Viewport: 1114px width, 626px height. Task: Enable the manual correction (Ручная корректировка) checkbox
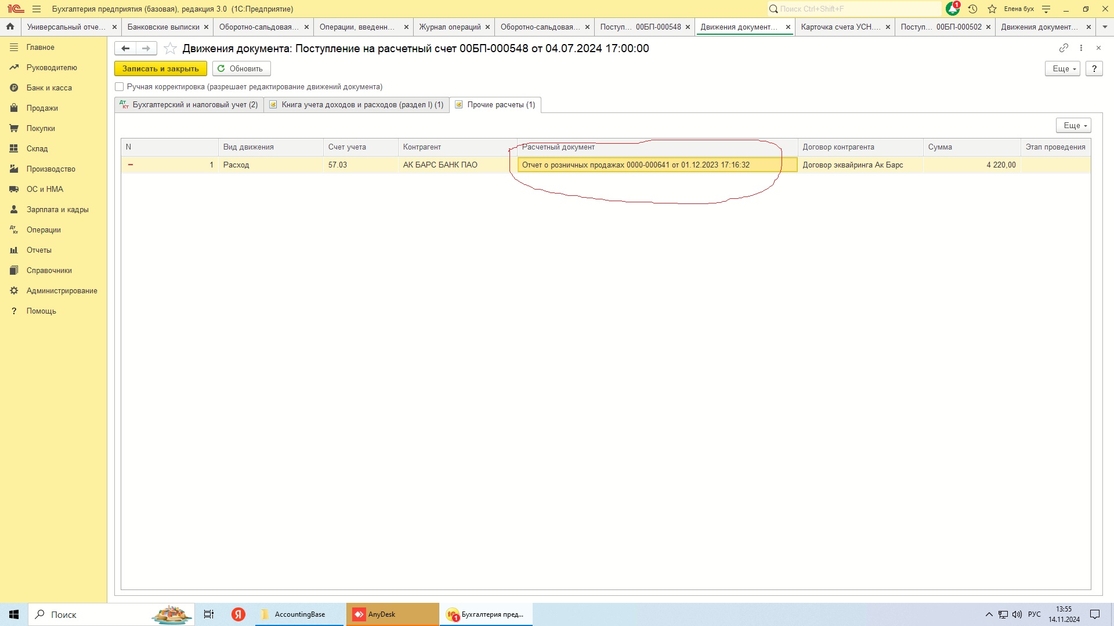pos(120,87)
